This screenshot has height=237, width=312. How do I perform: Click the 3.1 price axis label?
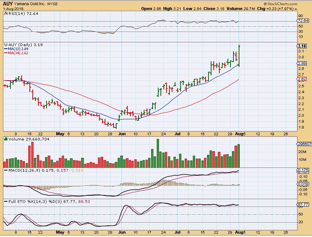coord(301,51)
